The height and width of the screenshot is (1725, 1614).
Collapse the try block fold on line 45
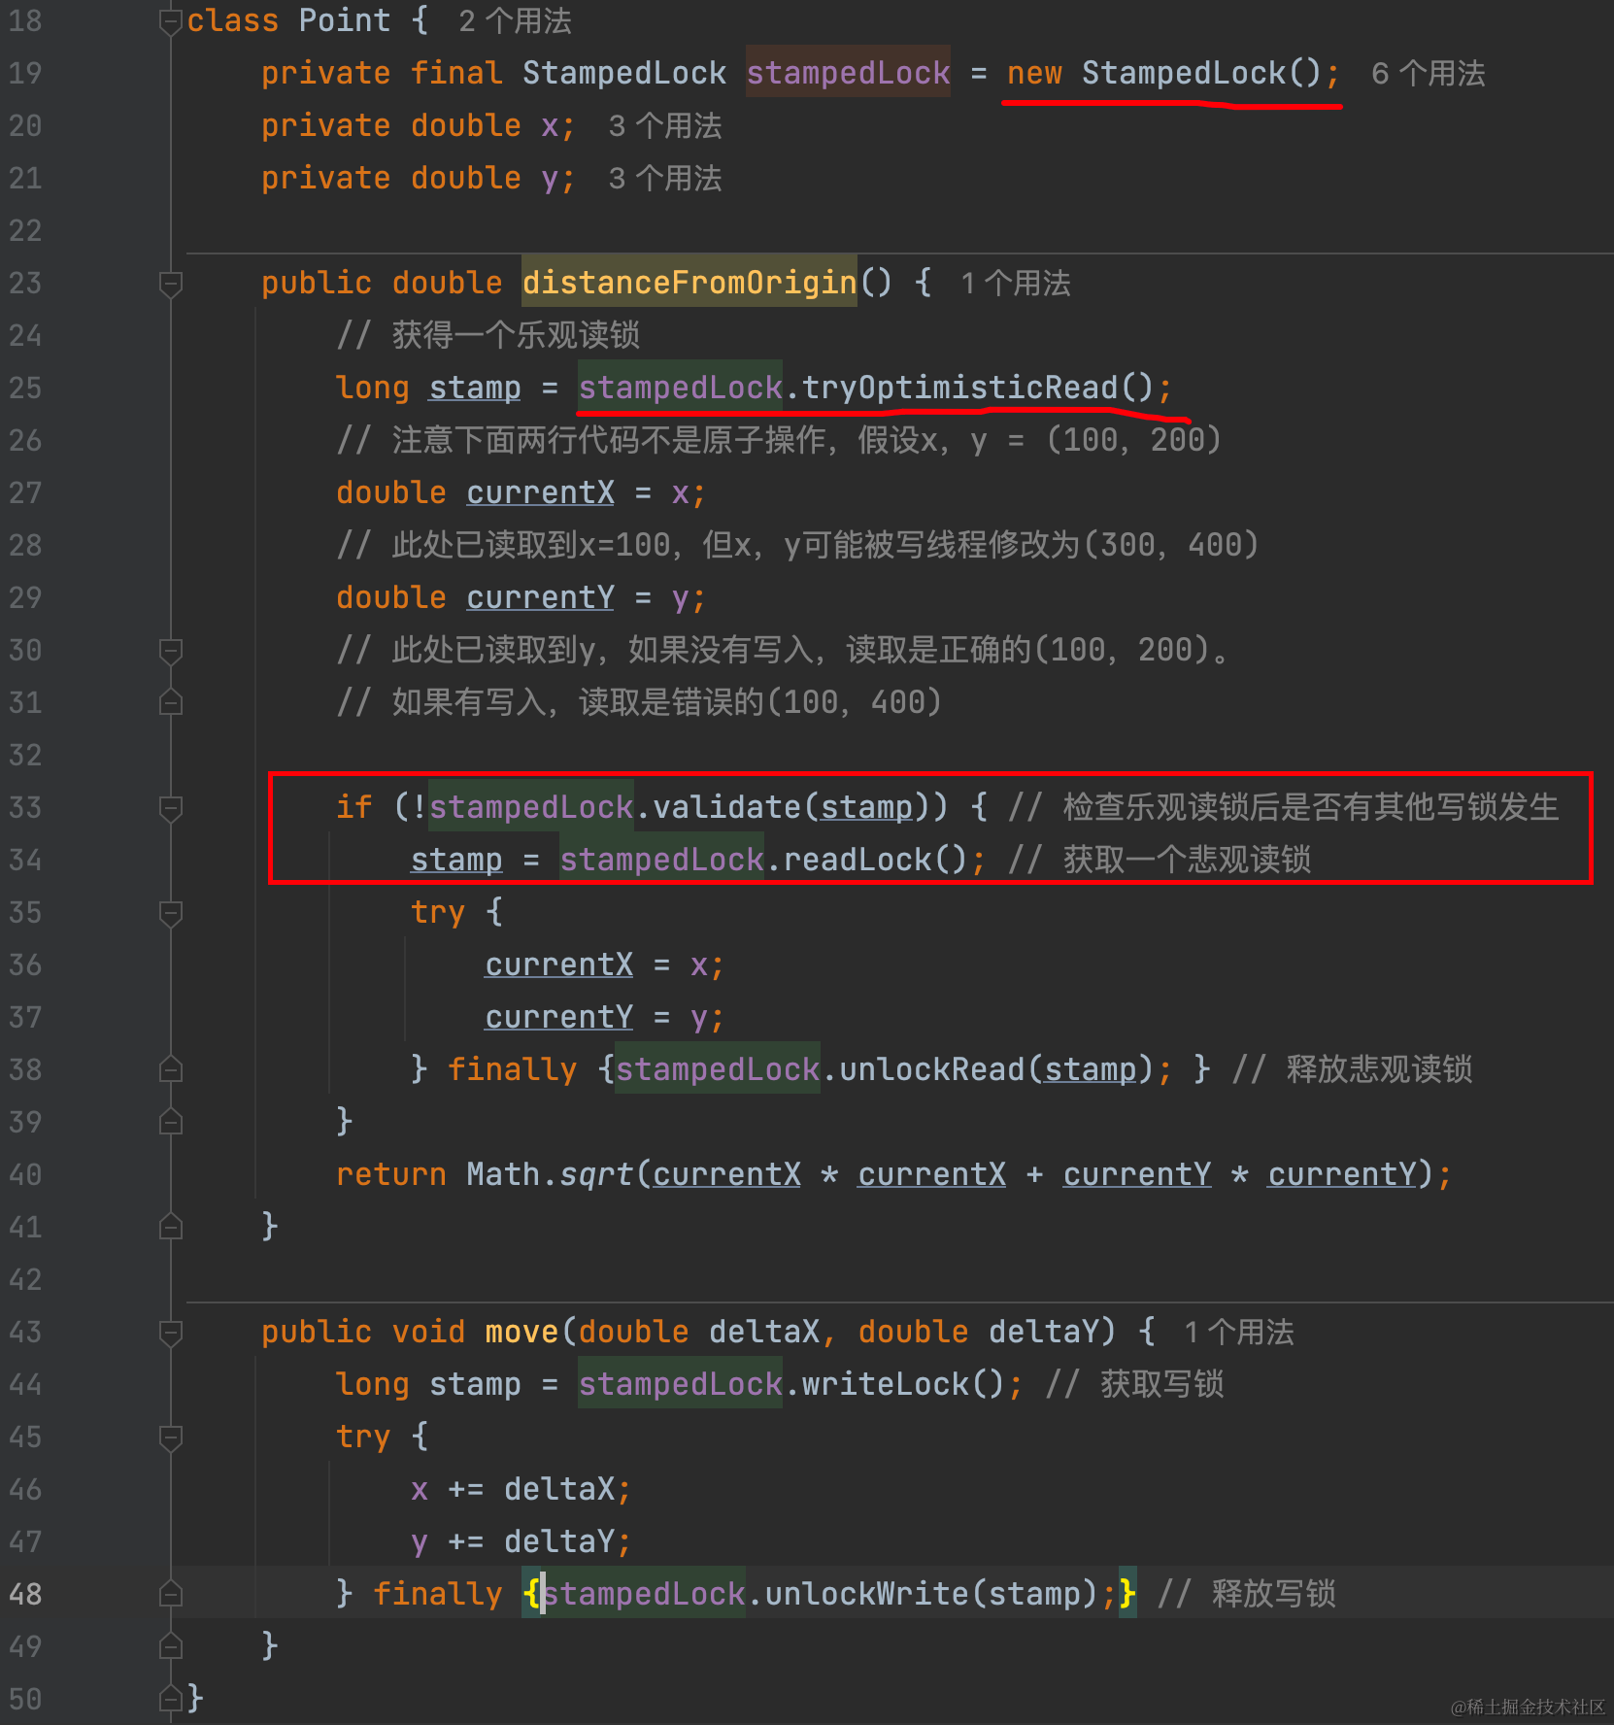coord(171,1437)
